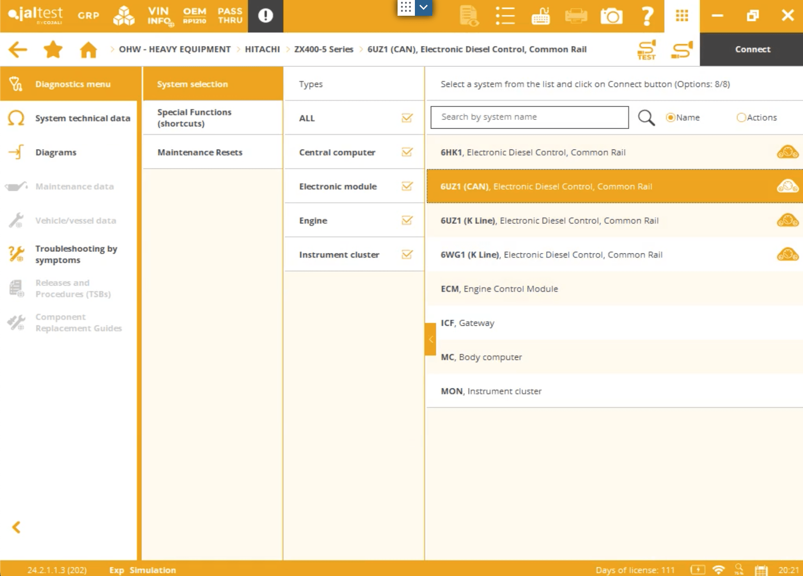This screenshot has width=803, height=576.
Task: Click the favorites star icon
Action: [53, 50]
